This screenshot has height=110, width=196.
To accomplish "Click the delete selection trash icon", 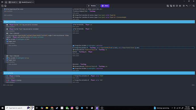I will [x=184, y=6].
